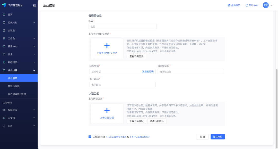Open the user avatar in top right

click(266, 5)
